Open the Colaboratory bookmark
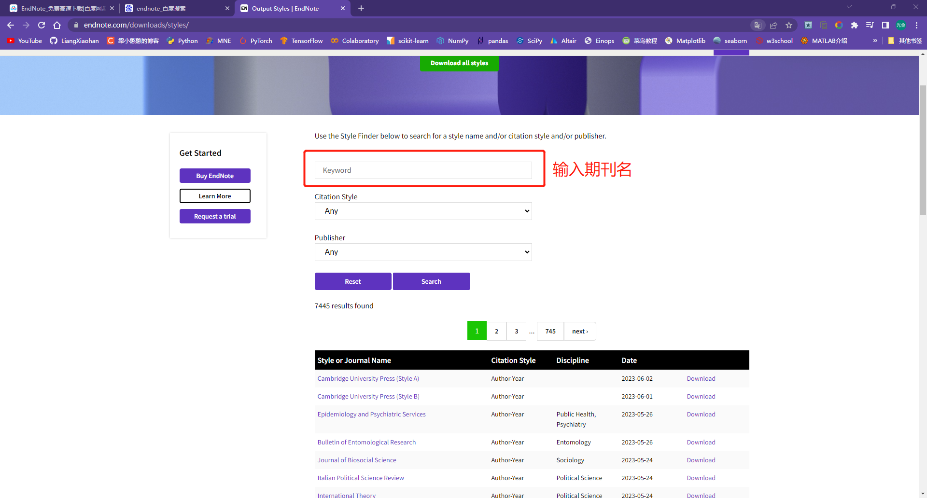Viewport: 927px width, 498px height. click(355, 41)
